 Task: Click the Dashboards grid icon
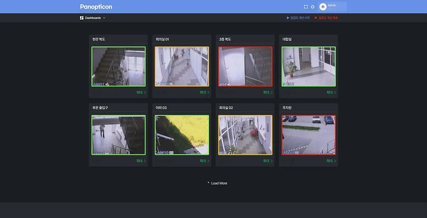[x=82, y=18]
